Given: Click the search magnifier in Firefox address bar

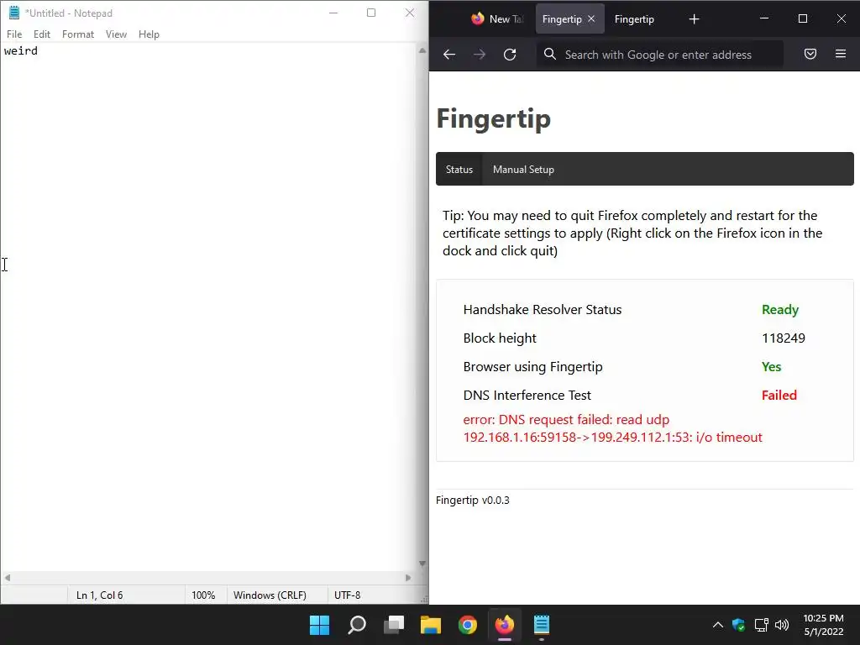Looking at the screenshot, I should click(549, 54).
